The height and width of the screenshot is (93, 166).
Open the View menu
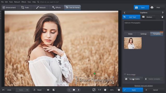[x=29, y=2]
